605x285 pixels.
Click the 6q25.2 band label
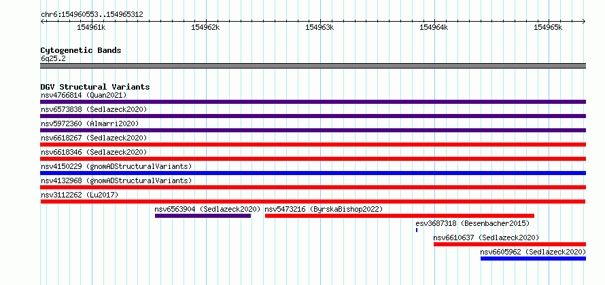(x=53, y=58)
